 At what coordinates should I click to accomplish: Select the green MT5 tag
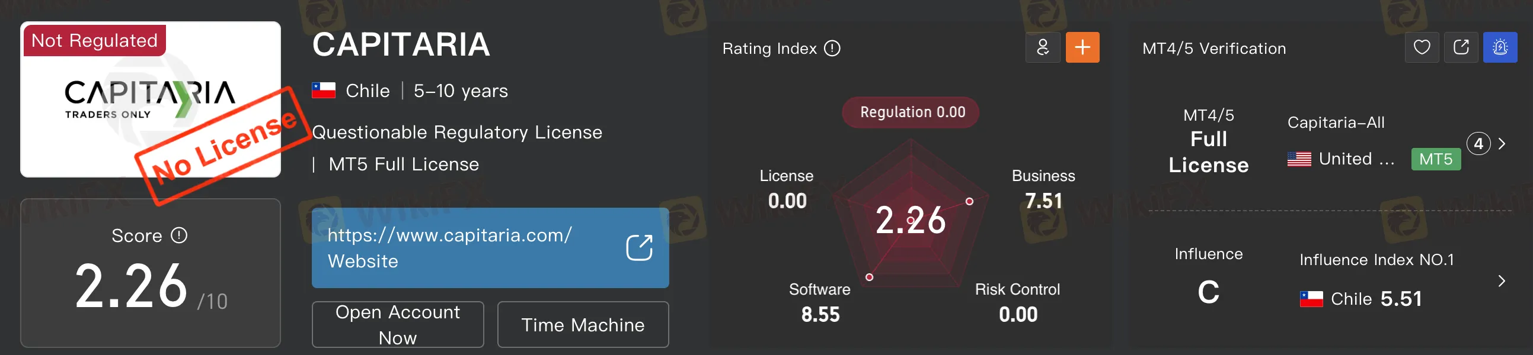coord(1435,159)
